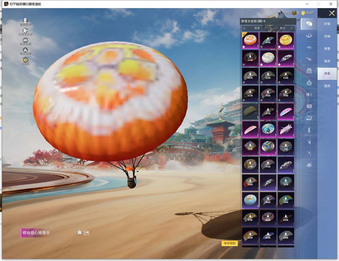Select the hand-clap category icon
339x261 pixels.
309,141
